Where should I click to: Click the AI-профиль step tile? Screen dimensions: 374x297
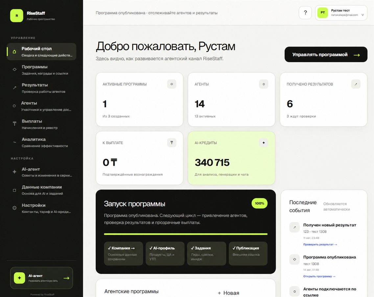click(165, 253)
